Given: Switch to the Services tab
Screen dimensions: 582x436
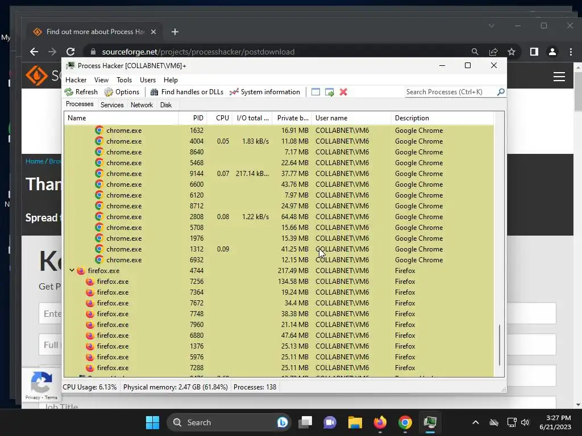Looking at the screenshot, I should (x=112, y=105).
